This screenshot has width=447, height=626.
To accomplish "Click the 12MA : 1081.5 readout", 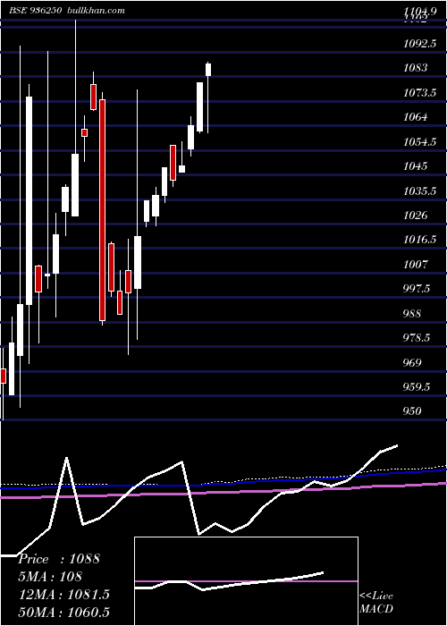I will (63, 595).
